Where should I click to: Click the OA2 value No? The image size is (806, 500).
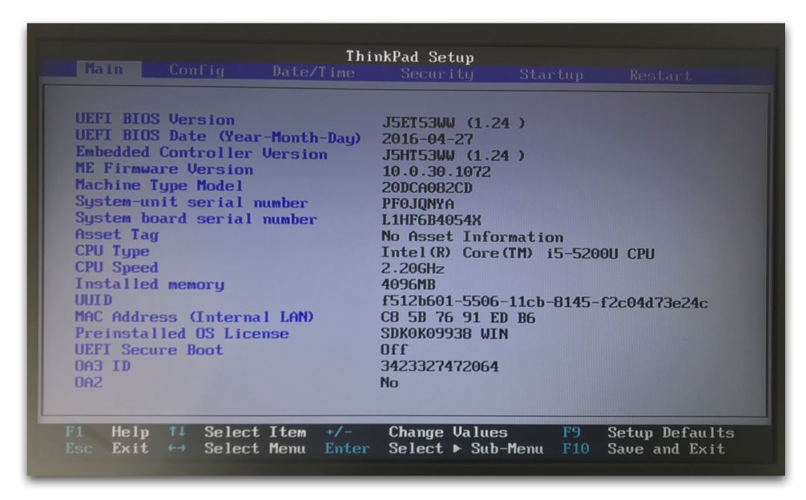pos(390,382)
